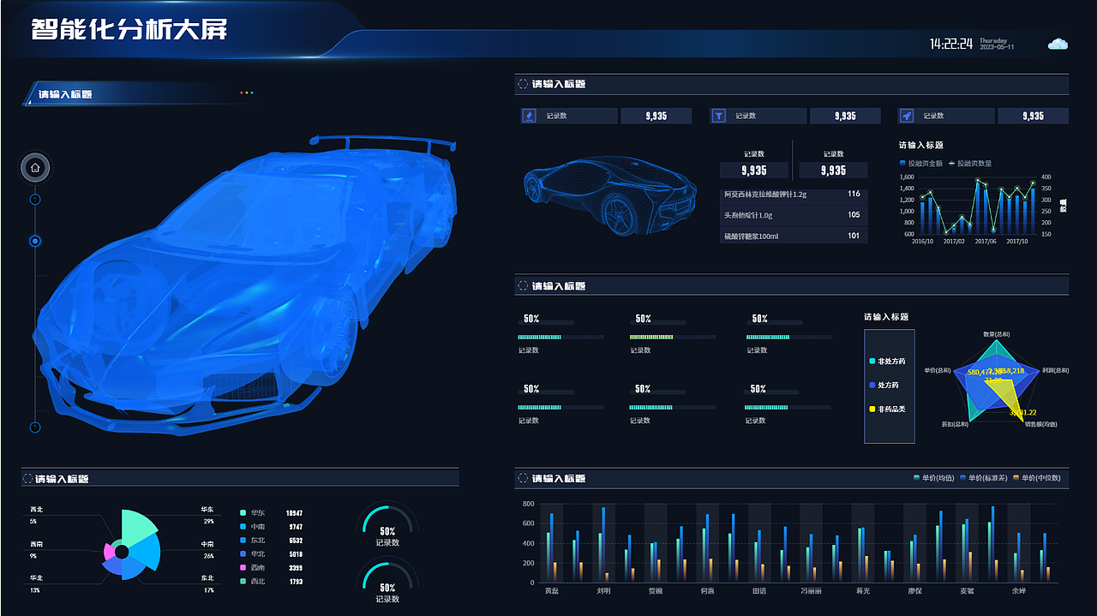The height and width of the screenshot is (616, 1097).
Task: Click the 智能化分析大屏 dashboard title
Action: coord(129,29)
